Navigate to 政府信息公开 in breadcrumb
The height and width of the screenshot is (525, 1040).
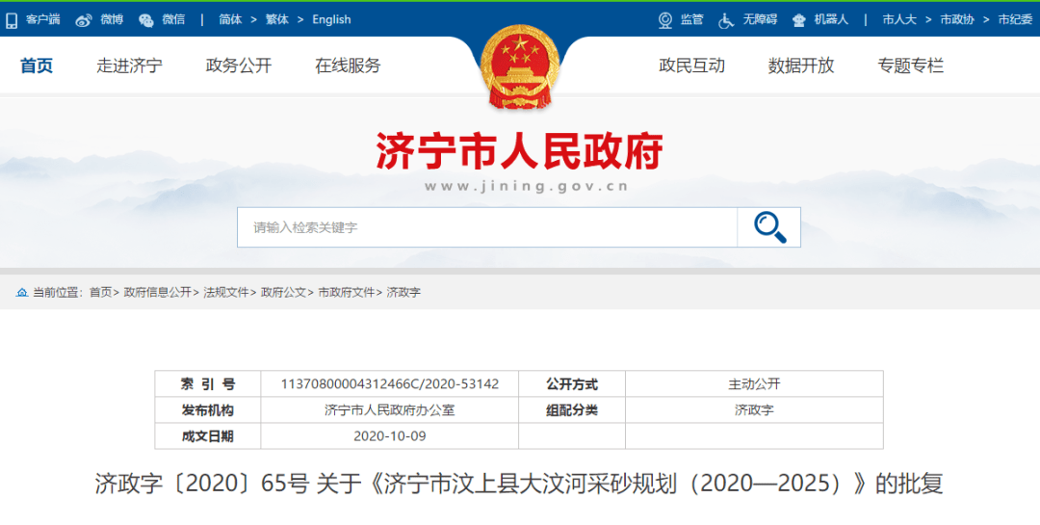tap(157, 292)
